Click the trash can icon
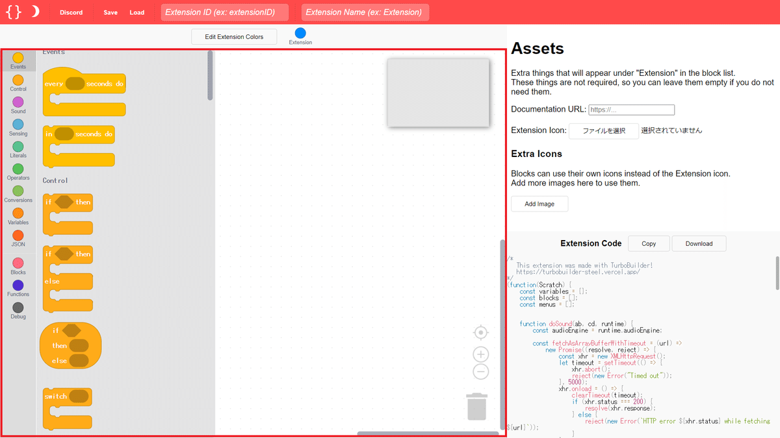This screenshot has height=438, width=780. pyautogui.click(x=476, y=406)
